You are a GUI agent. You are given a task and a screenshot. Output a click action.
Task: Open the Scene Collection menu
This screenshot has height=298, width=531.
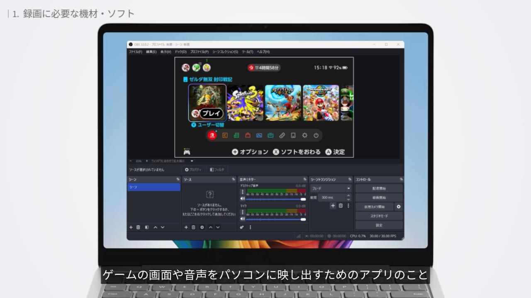(225, 52)
